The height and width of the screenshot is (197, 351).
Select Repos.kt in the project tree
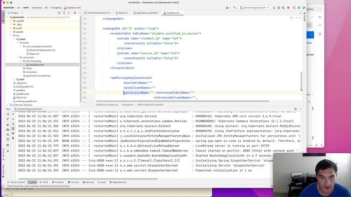click(x=34, y=54)
